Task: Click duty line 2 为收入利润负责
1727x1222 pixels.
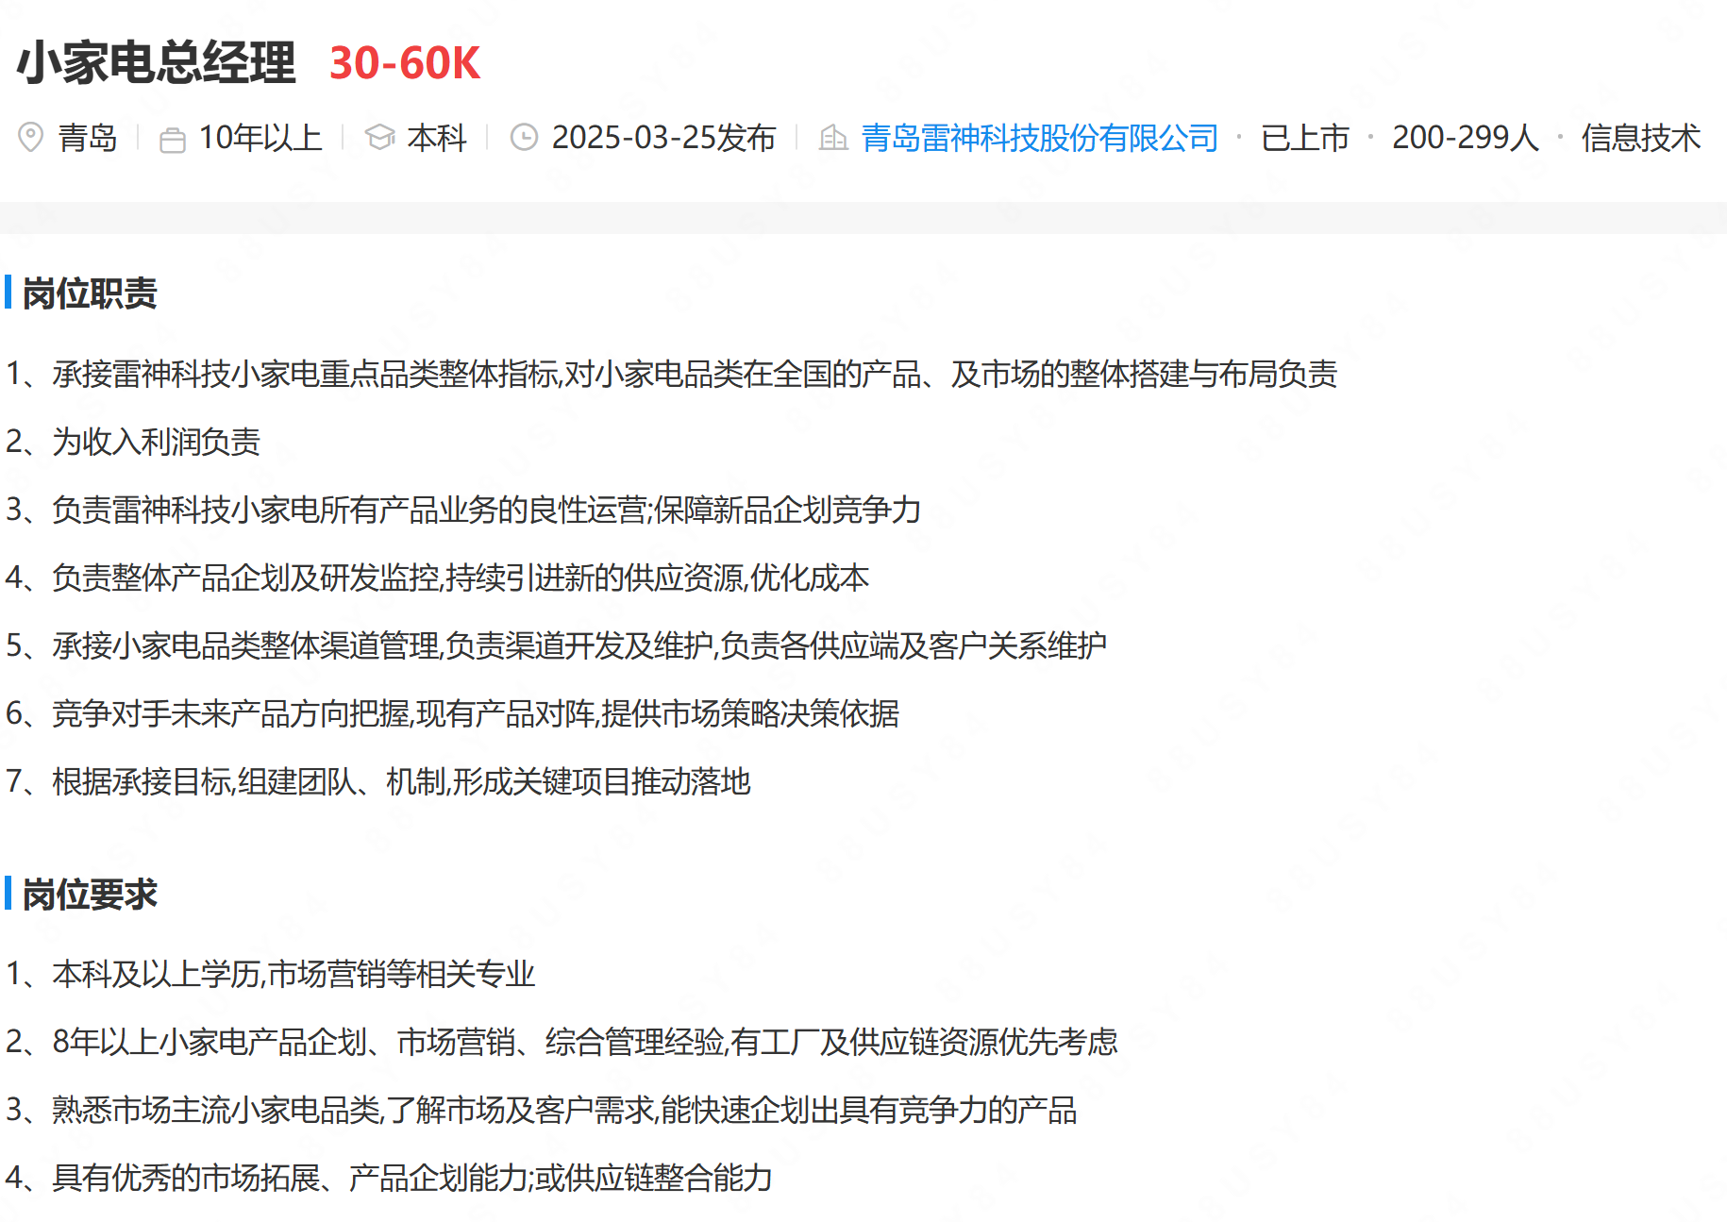Action: (x=133, y=442)
